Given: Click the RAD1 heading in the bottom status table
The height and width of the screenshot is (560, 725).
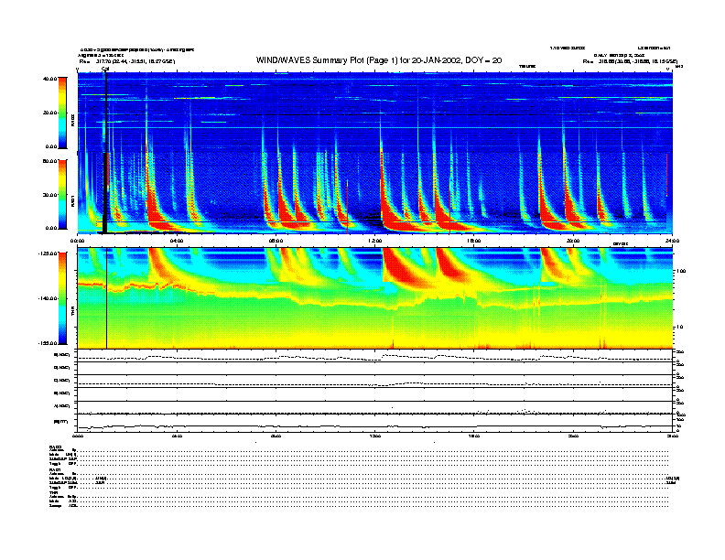Looking at the screenshot, I should 55,470.
